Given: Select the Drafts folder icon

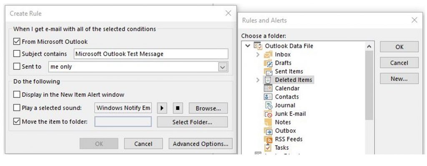Looking at the screenshot, I should pos(268,63).
